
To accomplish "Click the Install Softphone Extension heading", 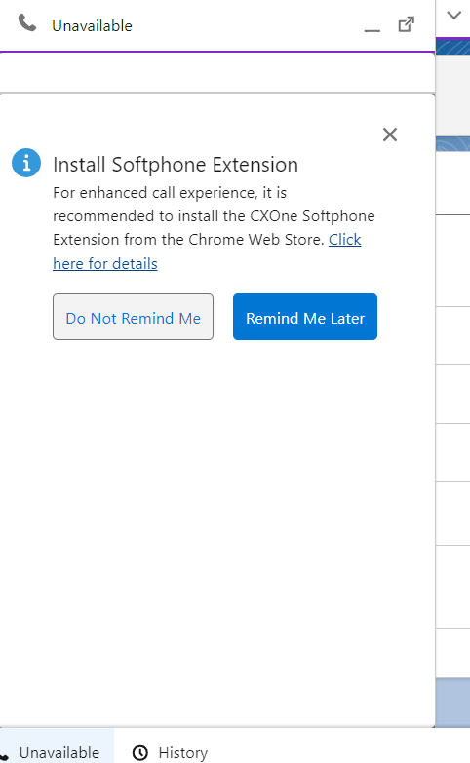I will click(x=176, y=165).
